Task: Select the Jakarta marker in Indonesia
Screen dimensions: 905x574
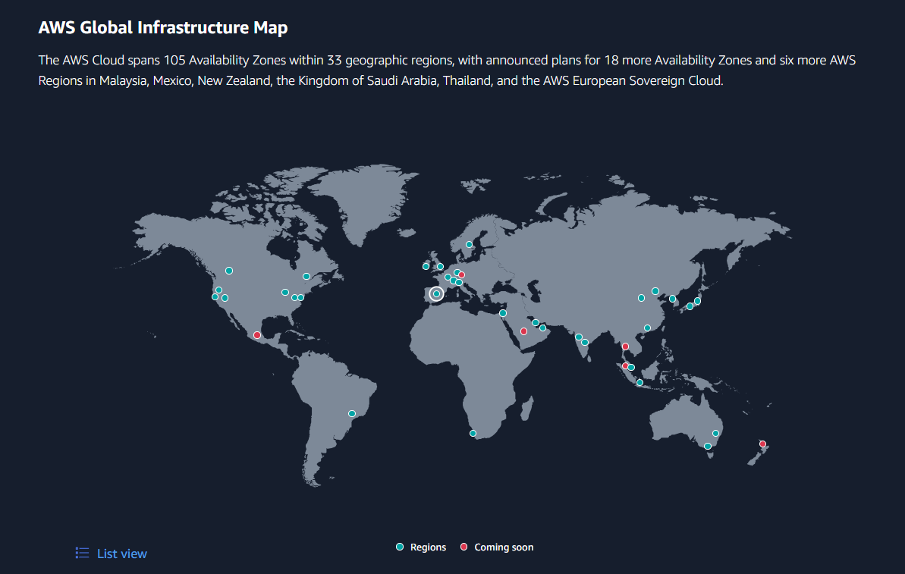Action: pos(640,382)
